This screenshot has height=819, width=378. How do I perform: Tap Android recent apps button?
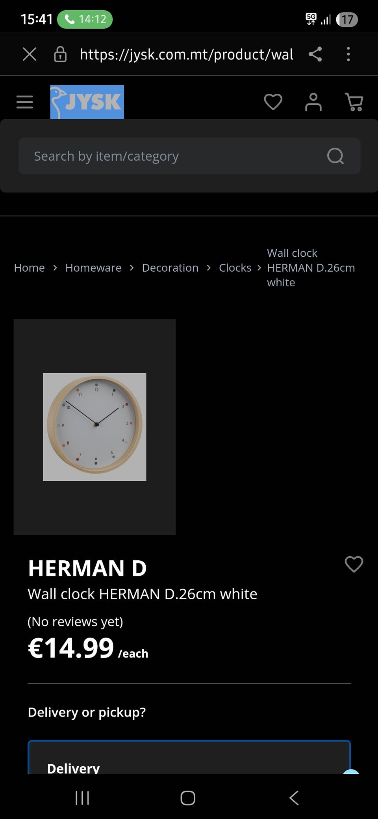click(x=82, y=798)
